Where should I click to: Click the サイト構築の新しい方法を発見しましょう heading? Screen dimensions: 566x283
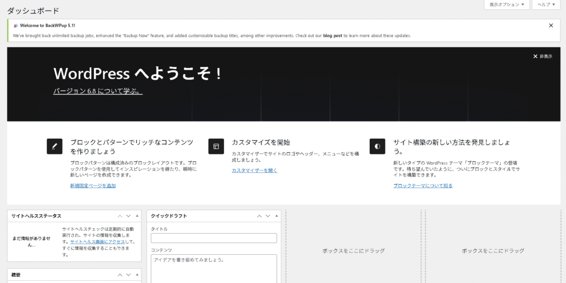(x=452, y=146)
